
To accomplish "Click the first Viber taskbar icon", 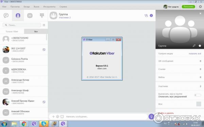I will tap(34, 124).
